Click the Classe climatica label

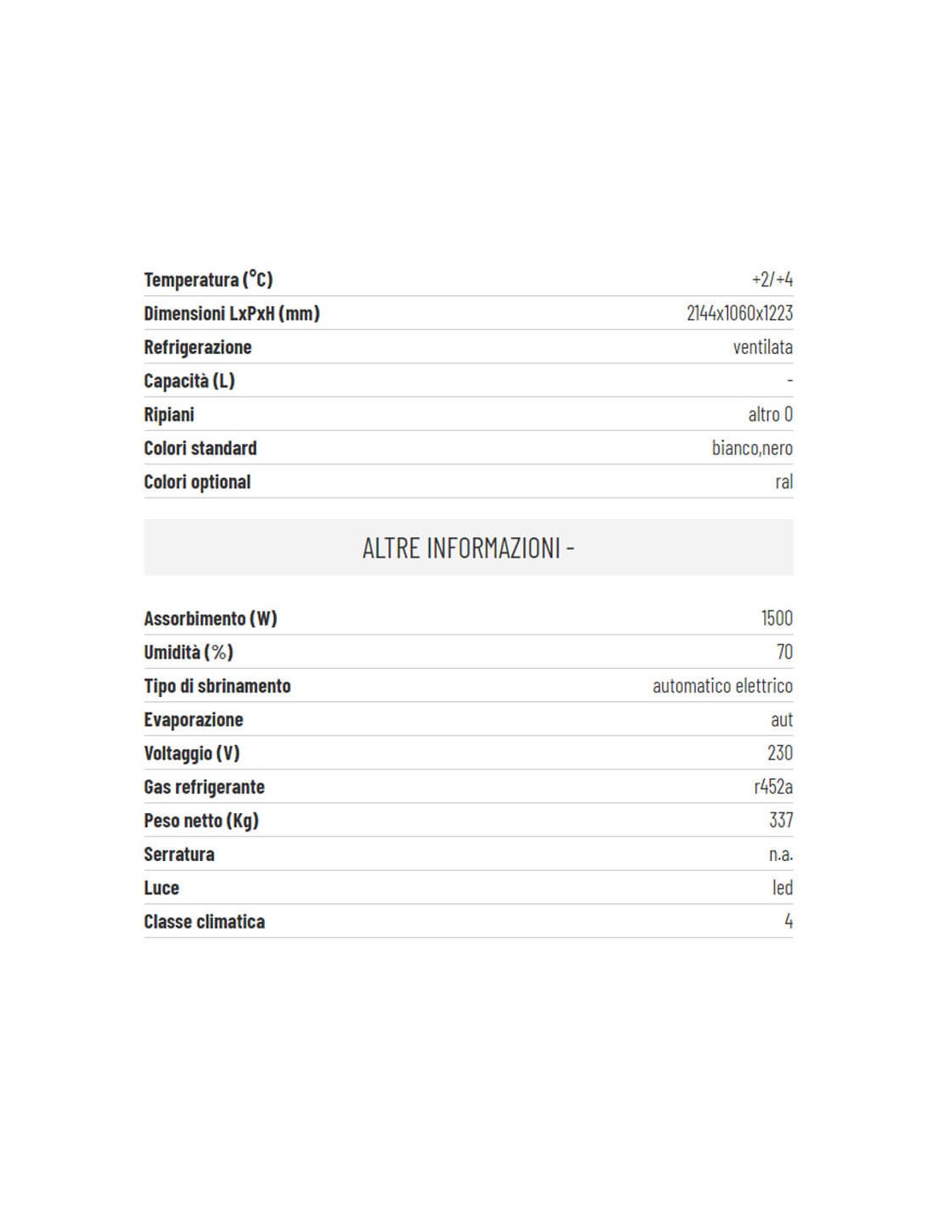(204, 922)
